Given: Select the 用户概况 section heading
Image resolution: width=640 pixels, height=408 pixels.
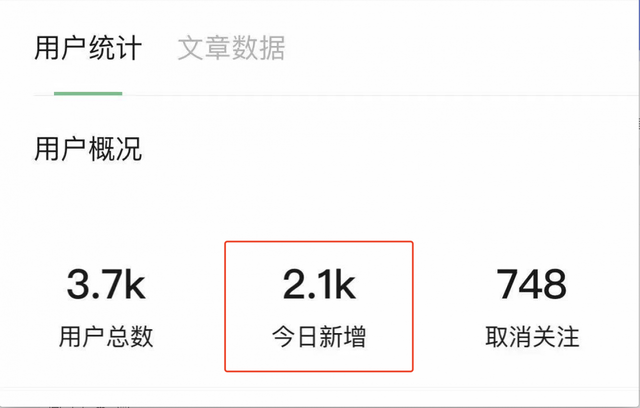Looking at the screenshot, I should (x=88, y=148).
